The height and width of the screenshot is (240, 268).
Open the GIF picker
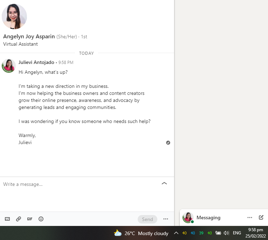(x=30, y=219)
